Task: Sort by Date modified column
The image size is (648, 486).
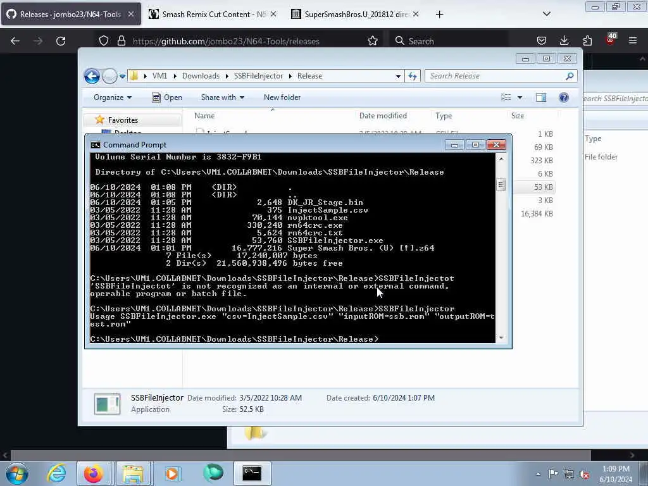Action: tap(383, 116)
